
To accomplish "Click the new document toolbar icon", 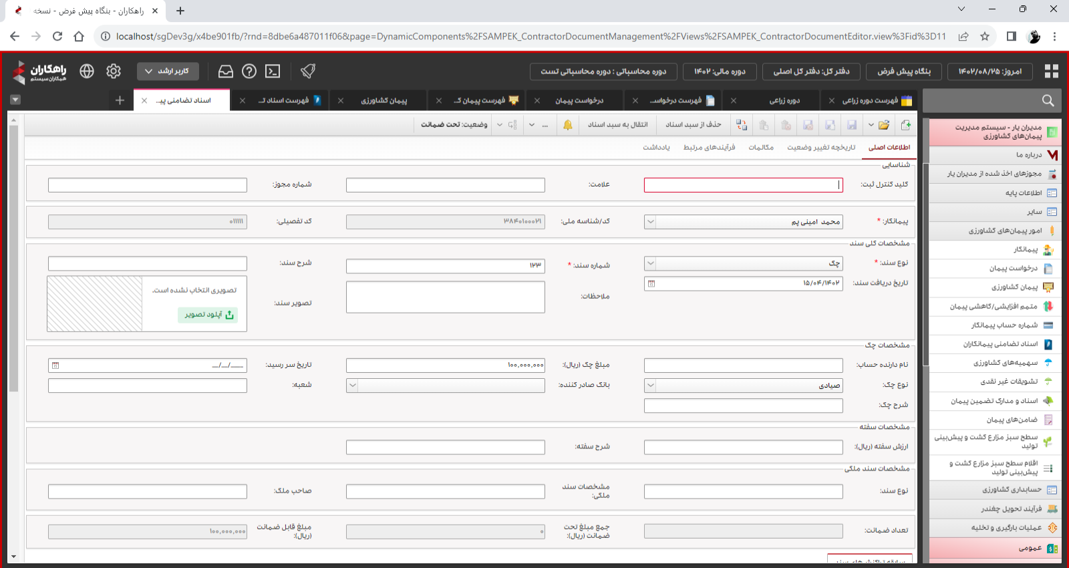I will pos(906,125).
